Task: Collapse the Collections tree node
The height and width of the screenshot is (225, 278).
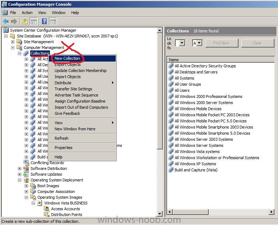Action: click(20, 53)
